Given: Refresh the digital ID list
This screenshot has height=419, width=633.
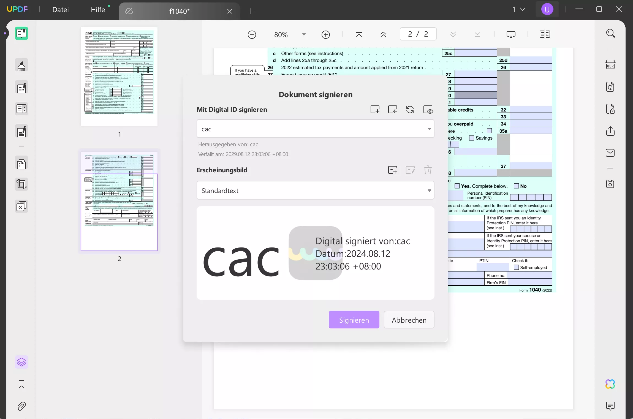Looking at the screenshot, I should (410, 109).
